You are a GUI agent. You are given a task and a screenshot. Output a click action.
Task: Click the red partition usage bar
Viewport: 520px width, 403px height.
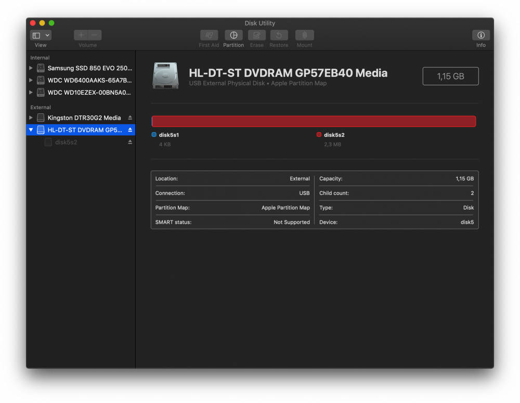(x=314, y=121)
